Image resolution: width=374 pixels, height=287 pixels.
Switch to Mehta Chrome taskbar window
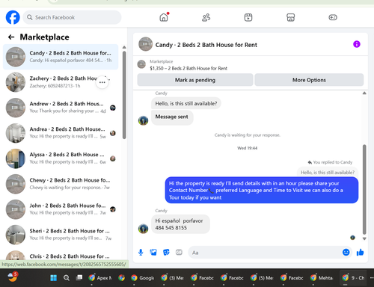[322, 278]
